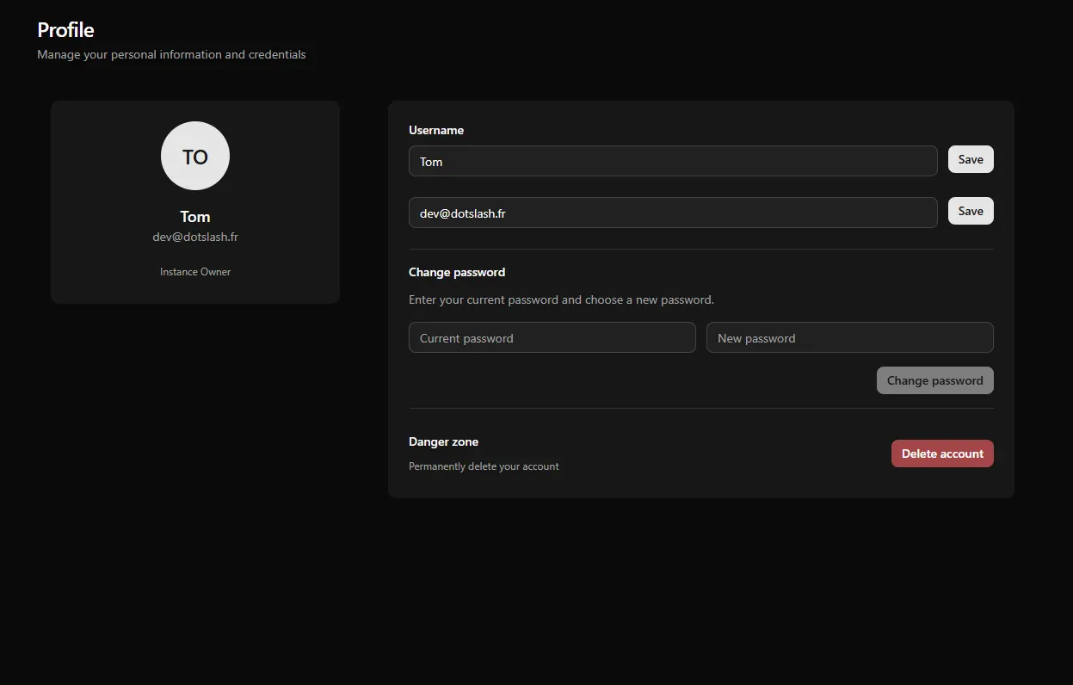Focus the email field with dev@dotslash.fr
The image size is (1073, 685).
(x=672, y=213)
